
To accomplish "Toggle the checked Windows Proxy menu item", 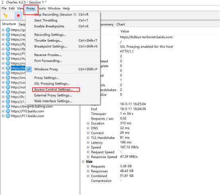I will click(x=63, y=69).
